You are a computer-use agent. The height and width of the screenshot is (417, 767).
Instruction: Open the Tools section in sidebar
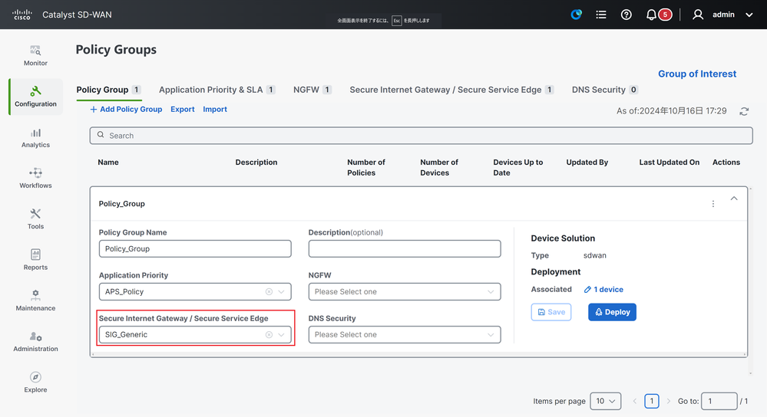click(35, 219)
